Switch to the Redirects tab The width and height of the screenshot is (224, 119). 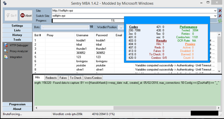[51, 78]
